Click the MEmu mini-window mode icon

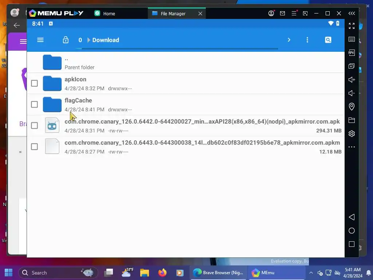pyautogui.click(x=305, y=13)
